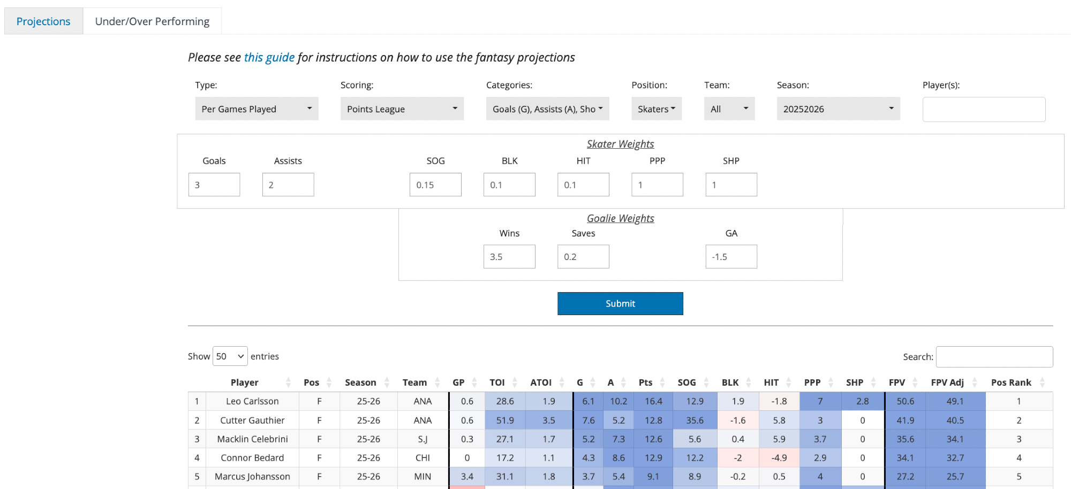Focus the table Search box

(x=994, y=357)
